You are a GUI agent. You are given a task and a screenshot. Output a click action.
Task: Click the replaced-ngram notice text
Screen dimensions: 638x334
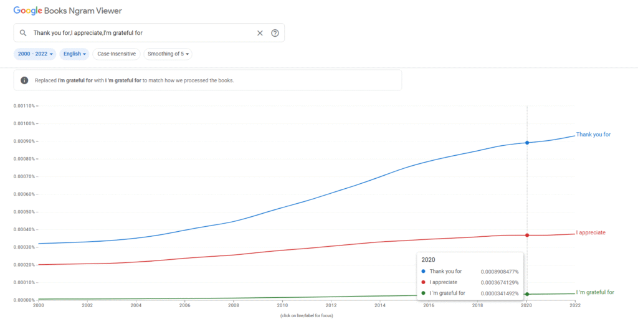click(x=135, y=80)
